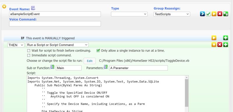
Task: Click the Event Name input field
Action: coord(55,14)
